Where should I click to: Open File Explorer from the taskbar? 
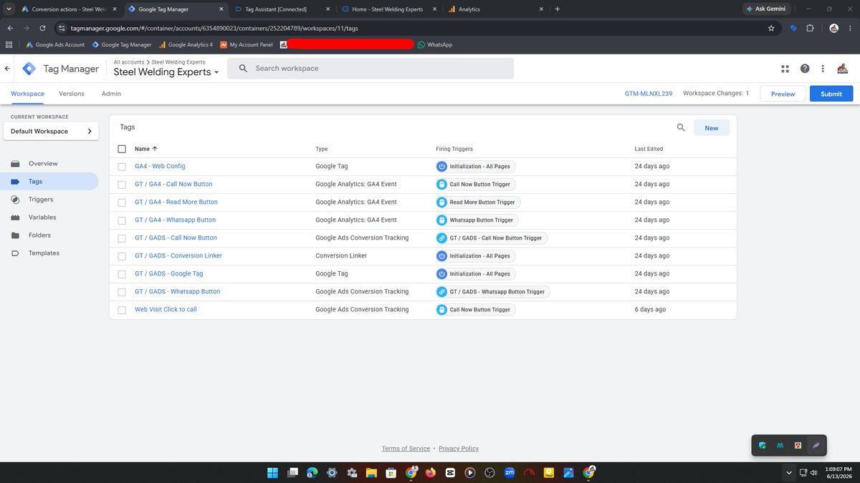coord(371,472)
